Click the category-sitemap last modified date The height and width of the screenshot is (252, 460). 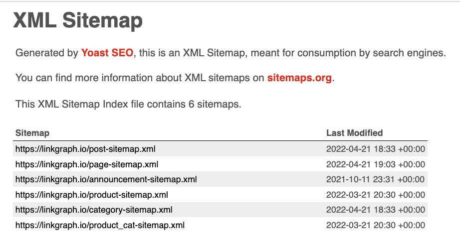[x=375, y=210]
